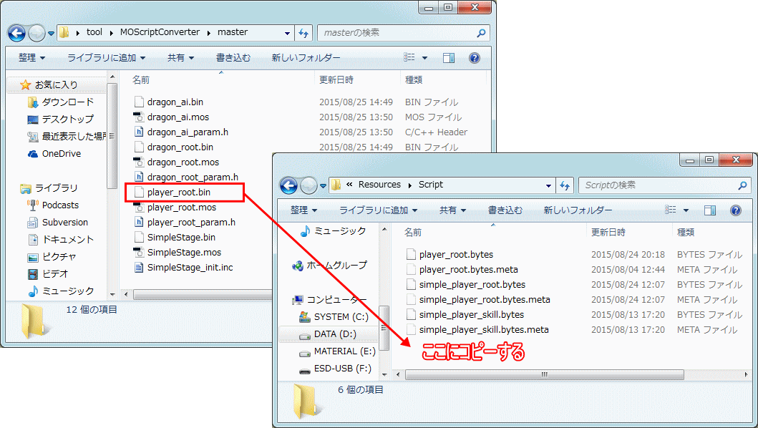Viewport: 758px width, 428px height.
Task: Toggle preview pane in Script window
Action: 709,210
